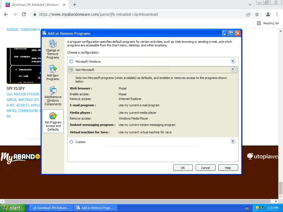Click the horizontal scrollbar right arrow

click(276, 201)
